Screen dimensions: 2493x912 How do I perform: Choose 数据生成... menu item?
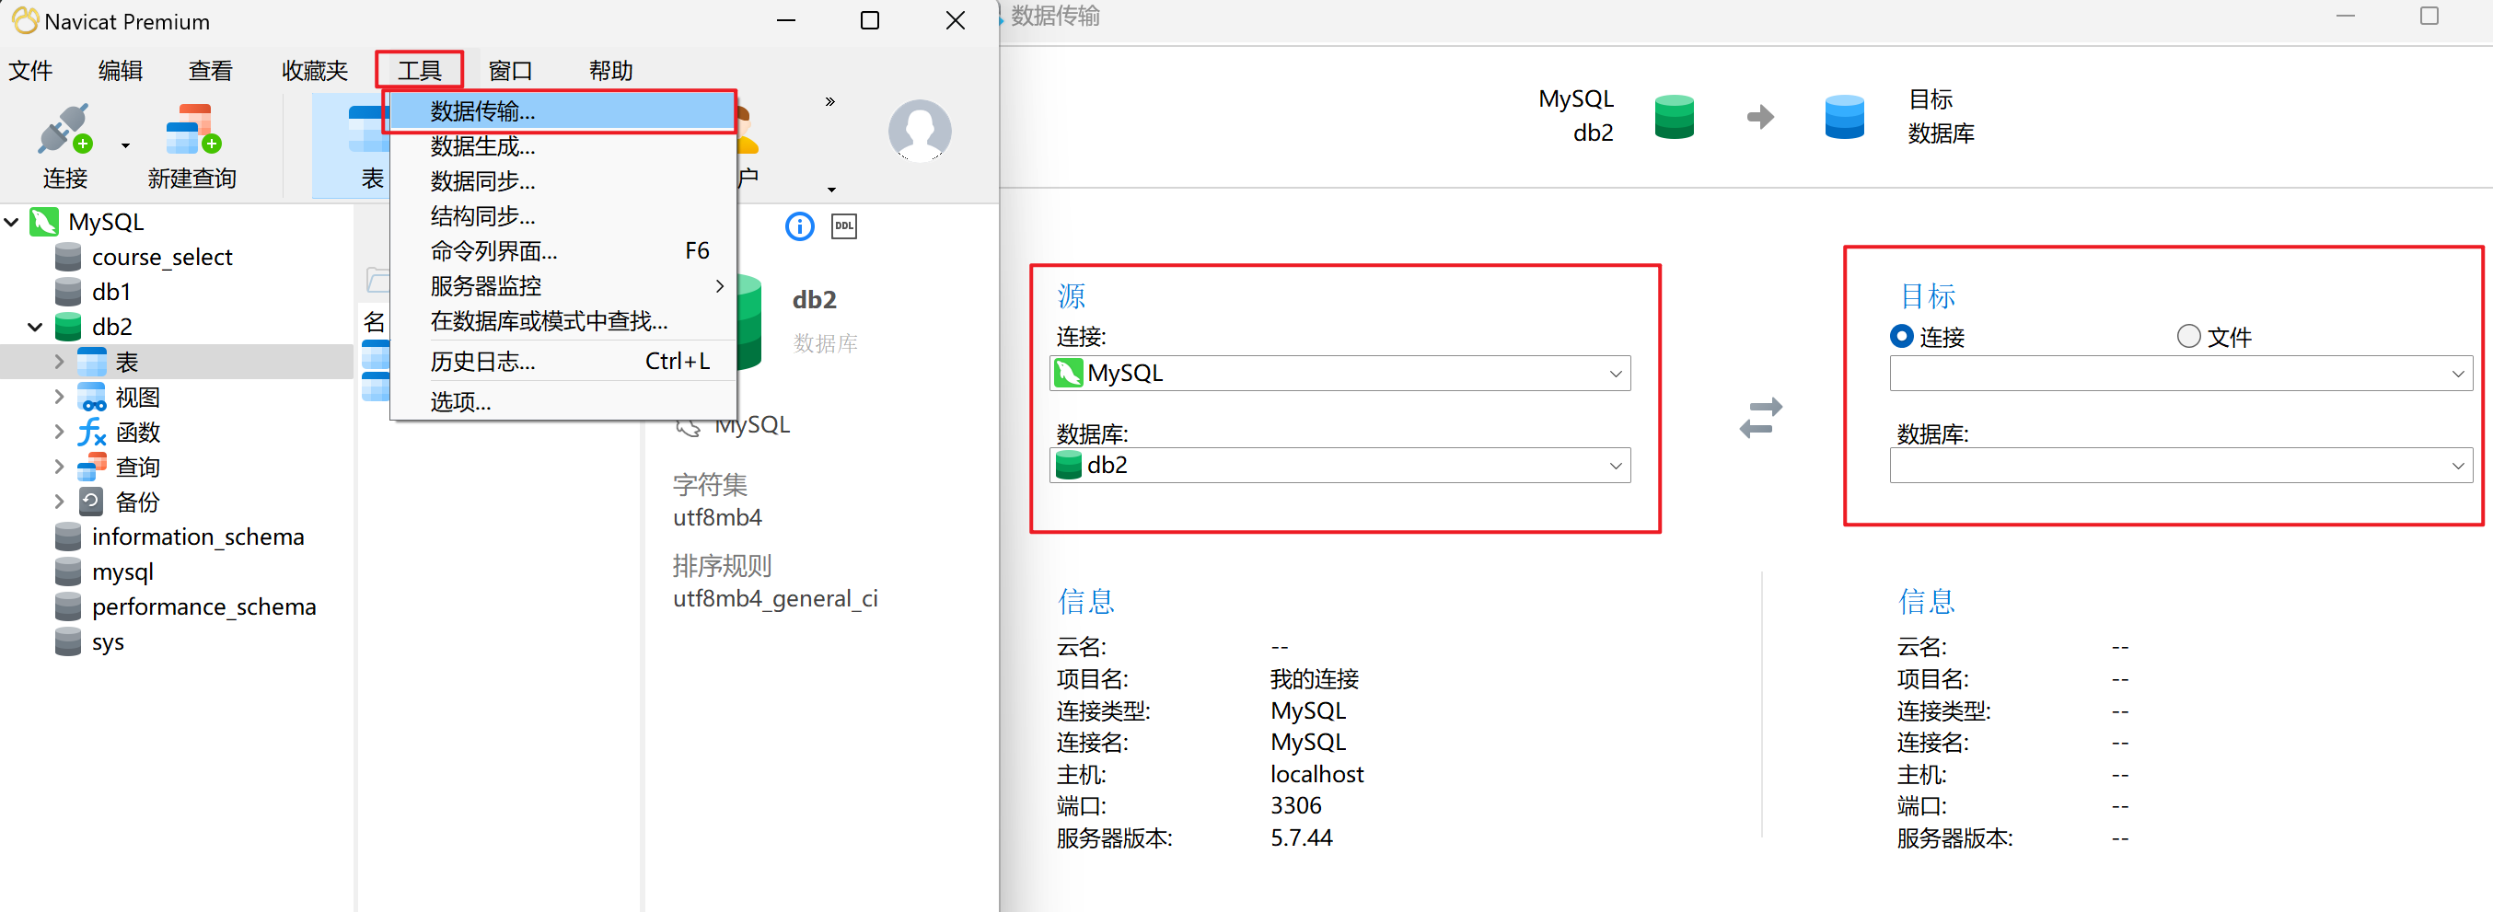click(562, 146)
